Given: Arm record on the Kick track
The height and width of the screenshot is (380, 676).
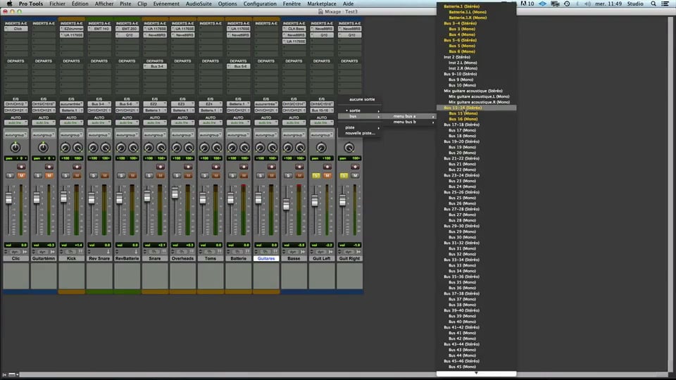Looking at the screenshot, I should pos(77,167).
